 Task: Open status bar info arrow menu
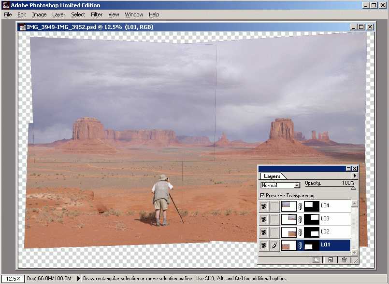78,278
